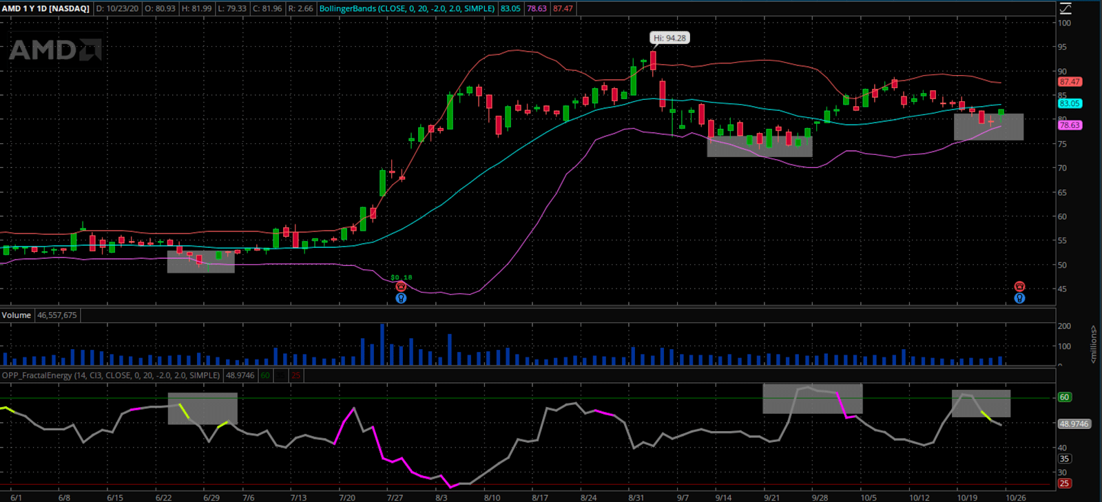
Task: Click the $0.18 earnings value marker
Action: (401, 278)
